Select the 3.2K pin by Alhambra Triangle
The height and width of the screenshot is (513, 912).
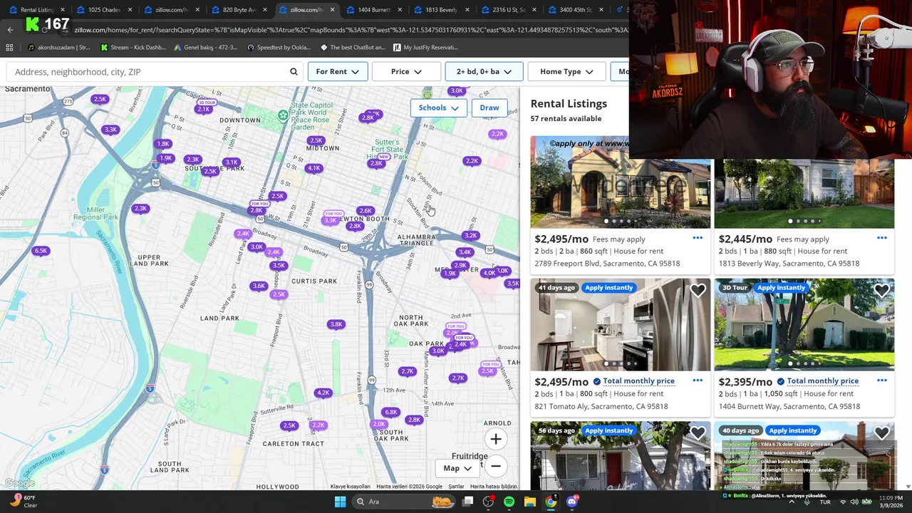(470, 236)
